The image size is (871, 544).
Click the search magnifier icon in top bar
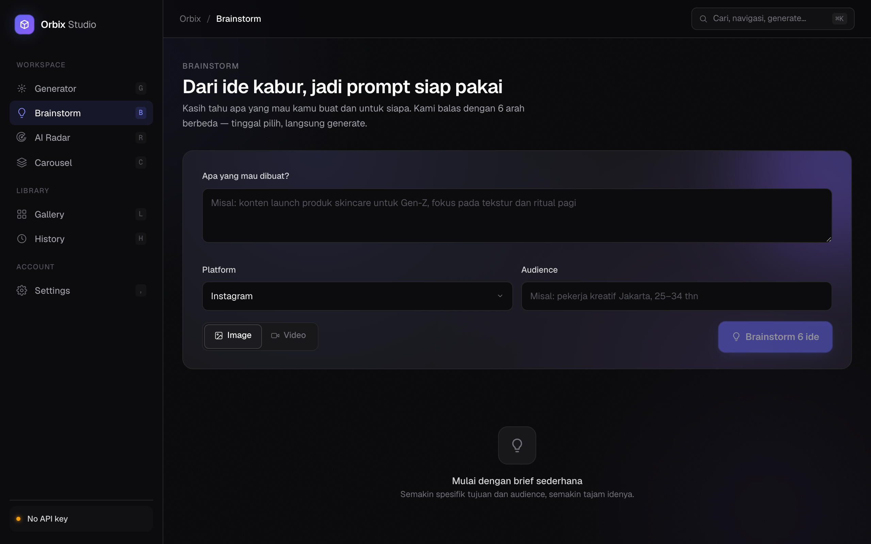pyautogui.click(x=703, y=19)
